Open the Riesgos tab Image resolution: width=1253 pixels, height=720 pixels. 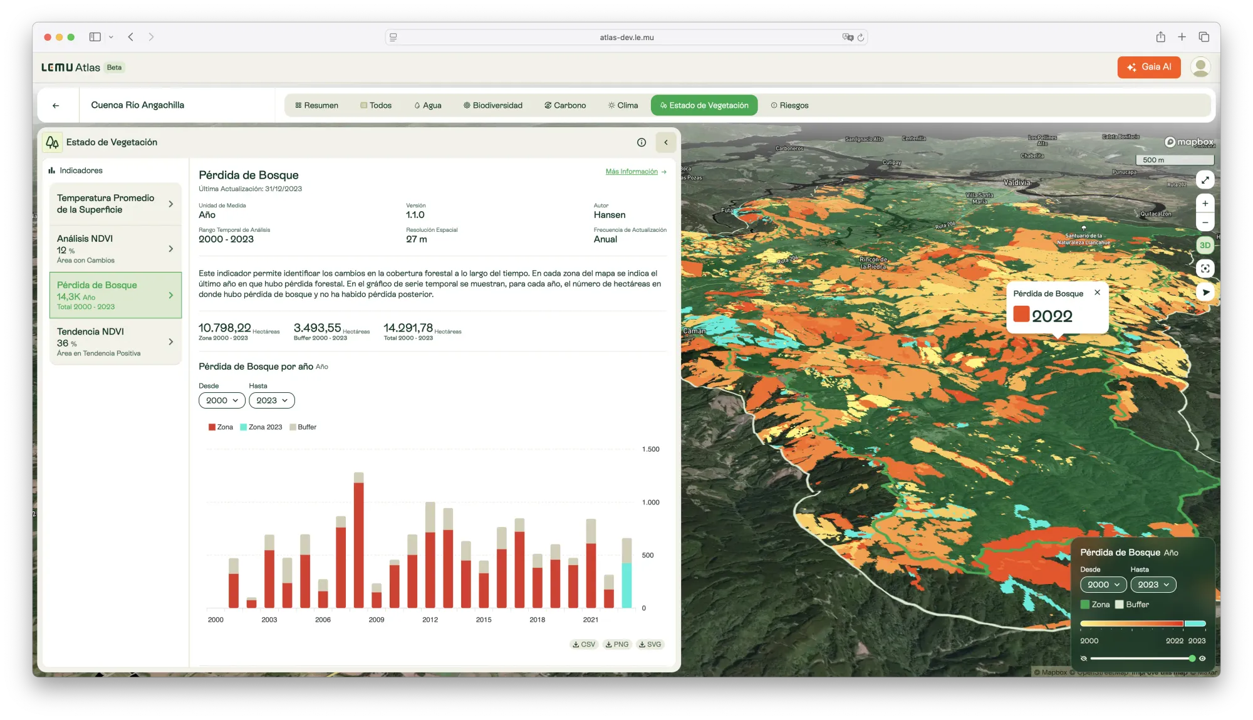click(790, 105)
